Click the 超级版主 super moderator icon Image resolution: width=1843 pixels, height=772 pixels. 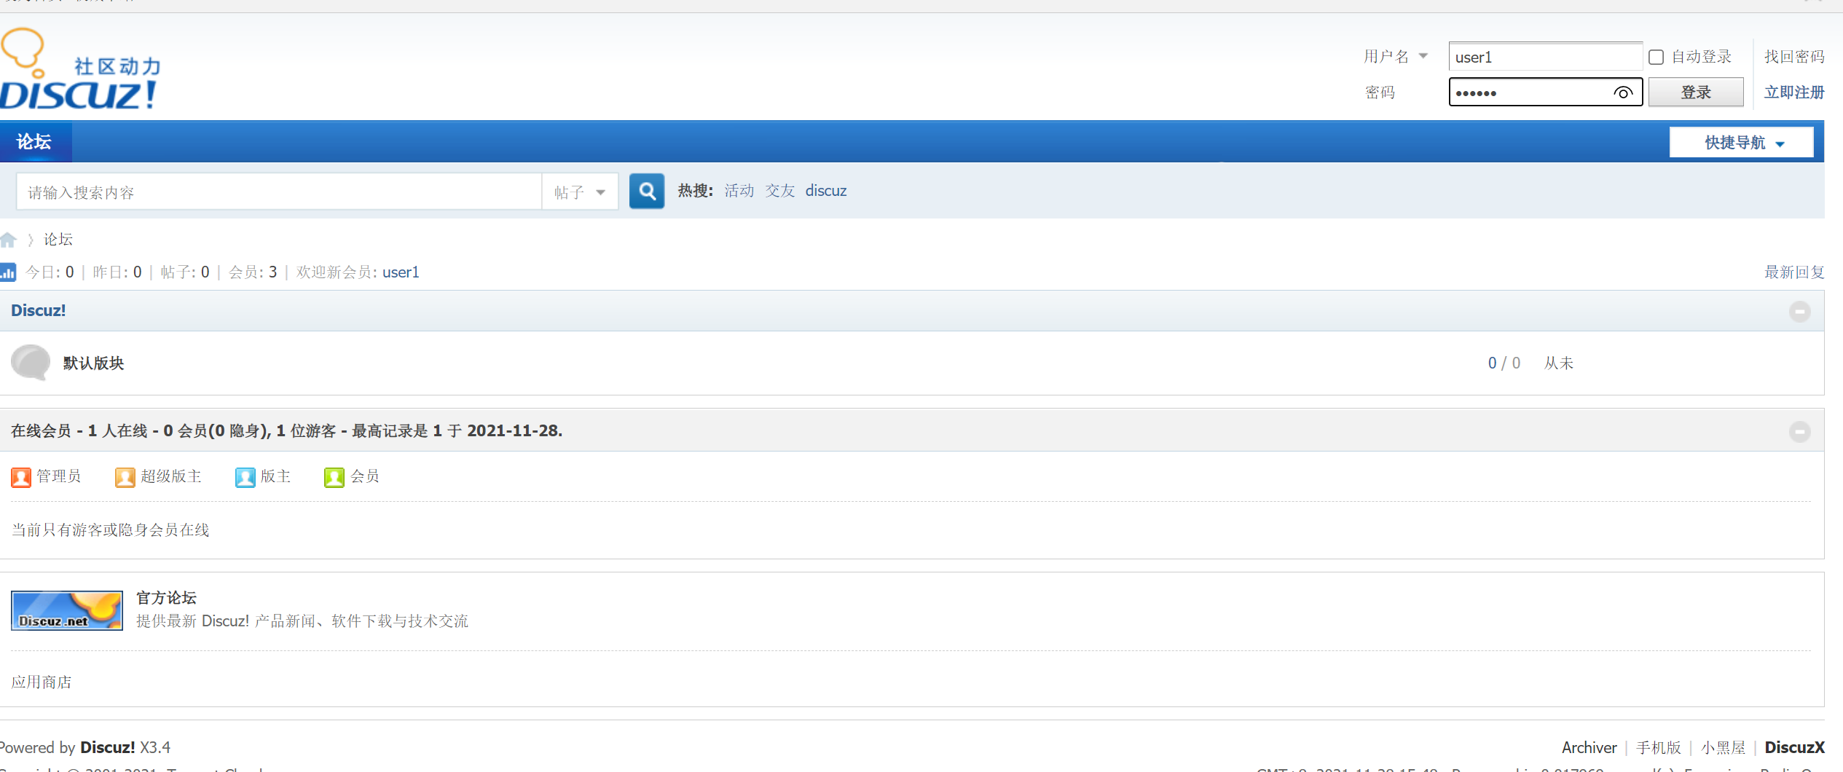point(125,477)
